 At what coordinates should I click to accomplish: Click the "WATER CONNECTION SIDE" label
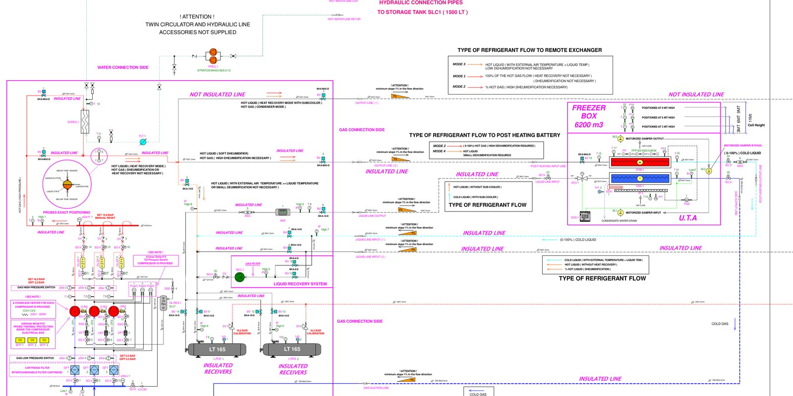click(123, 67)
